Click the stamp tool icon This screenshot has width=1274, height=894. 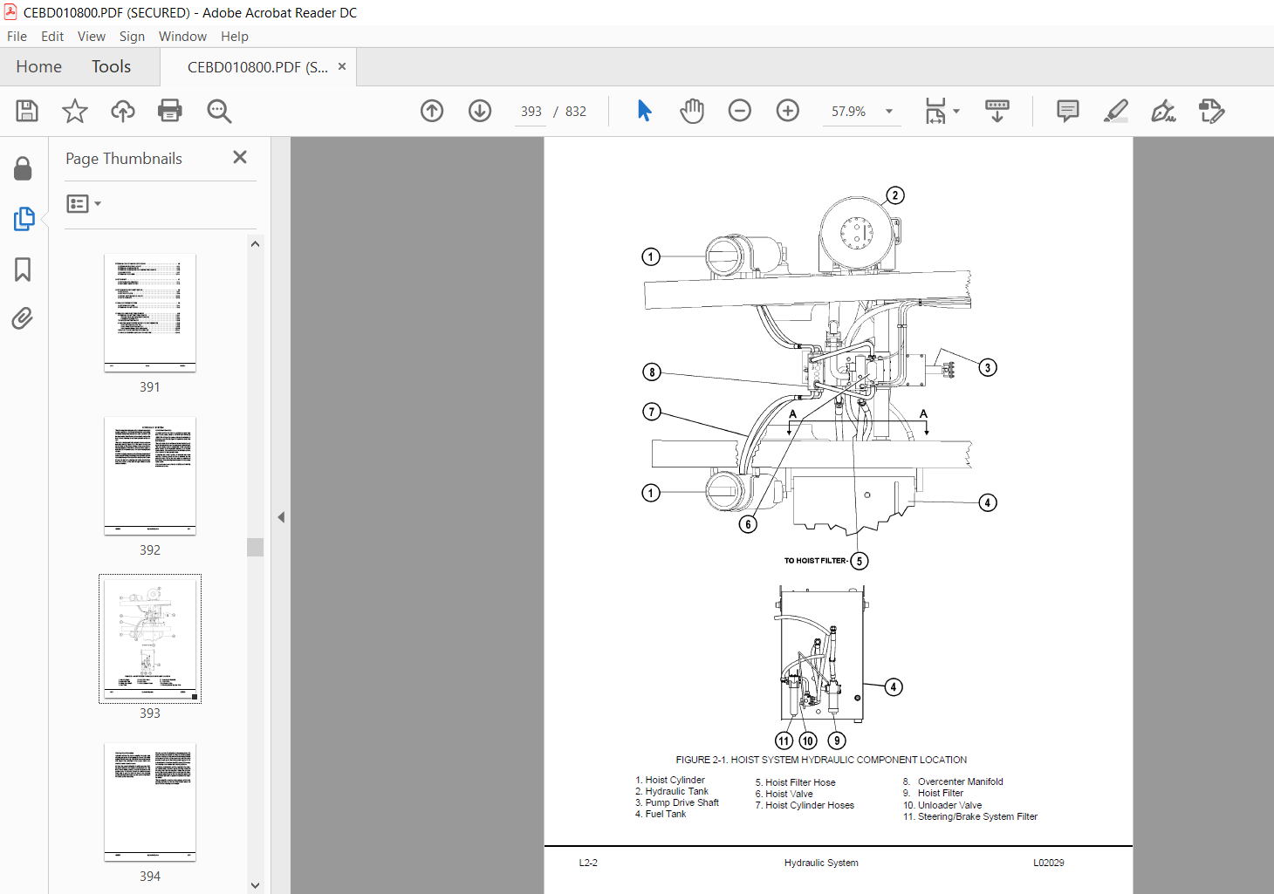(x=1211, y=111)
